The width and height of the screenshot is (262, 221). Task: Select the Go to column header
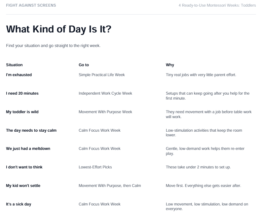[x=84, y=65]
